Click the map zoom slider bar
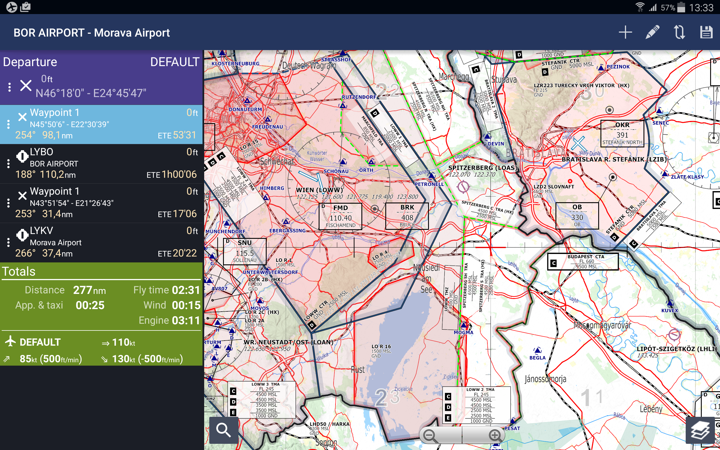This screenshot has height=450, width=720. coord(462,435)
